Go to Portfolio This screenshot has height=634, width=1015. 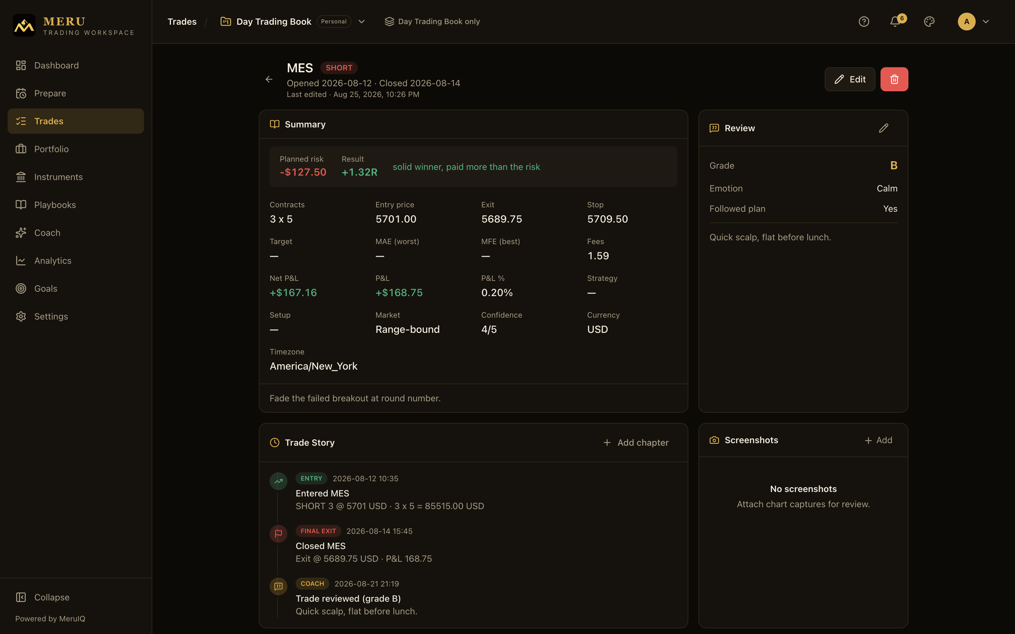(75, 149)
